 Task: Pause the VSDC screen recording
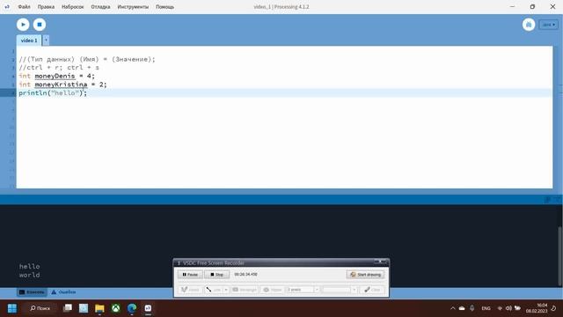pos(190,275)
